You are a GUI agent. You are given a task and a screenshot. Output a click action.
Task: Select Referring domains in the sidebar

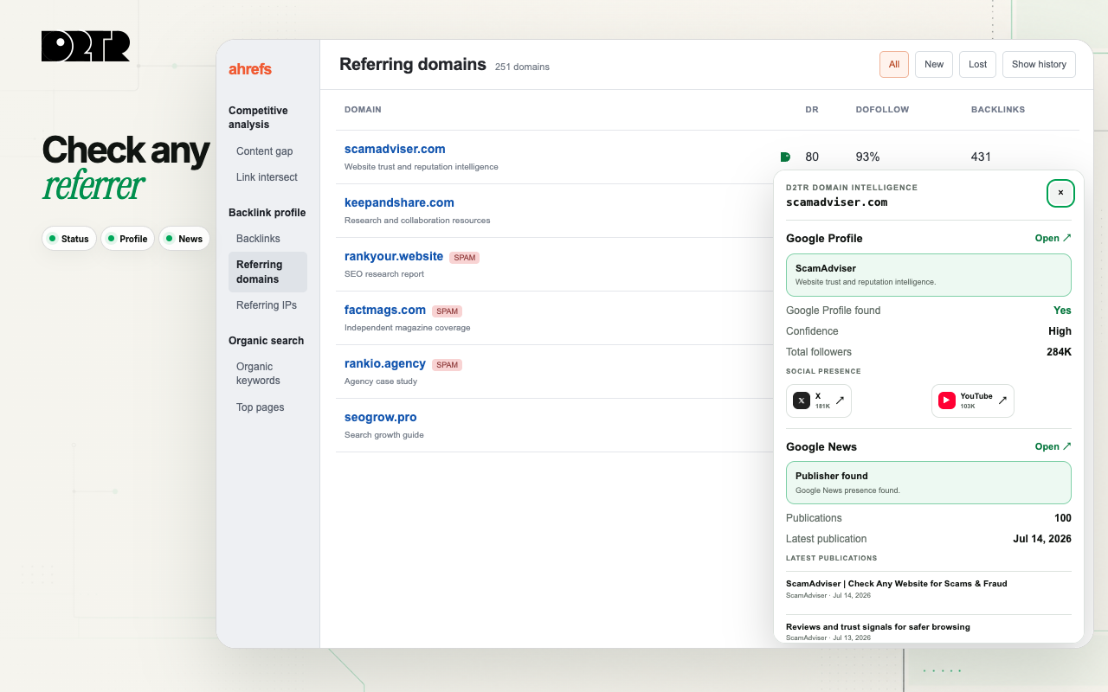267,272
